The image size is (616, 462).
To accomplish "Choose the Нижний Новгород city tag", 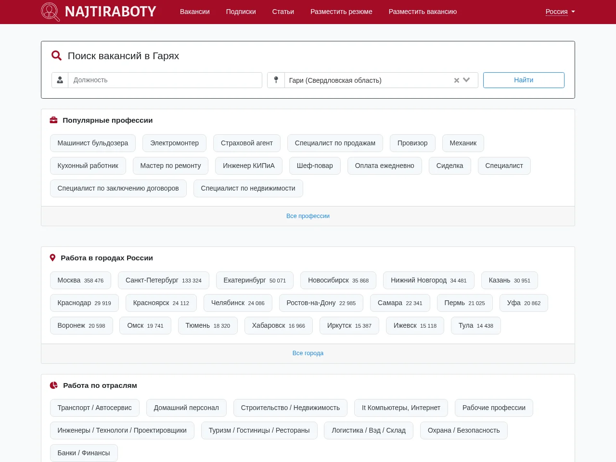I will click(x=429, y=280).
